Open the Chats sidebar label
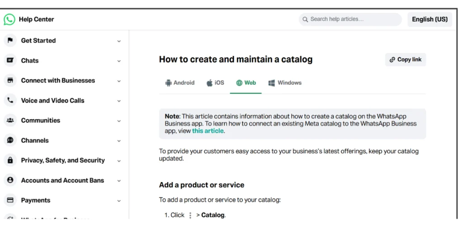Screen dimensions: 463x243 tap(30, 61)
